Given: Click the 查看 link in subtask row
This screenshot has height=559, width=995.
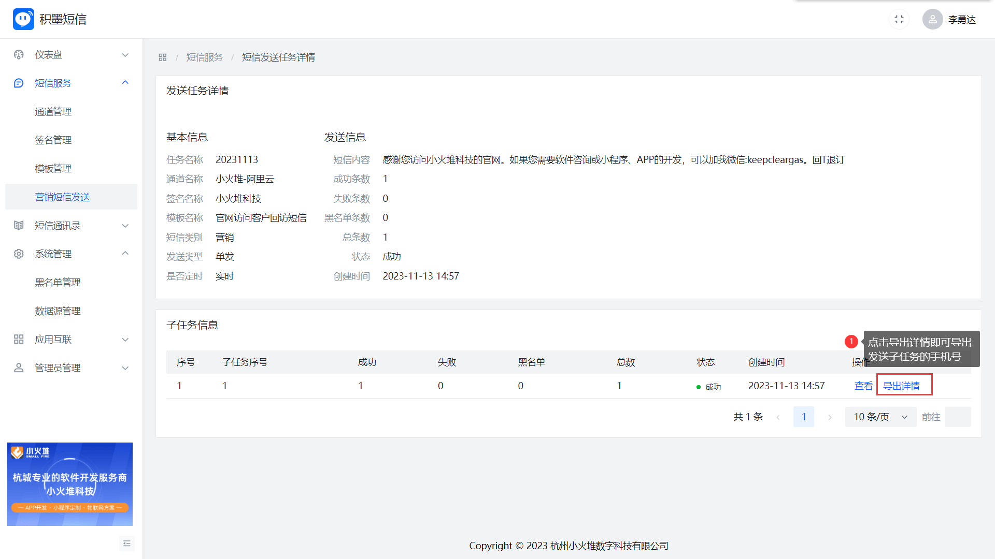Looking at the screenshot, I should click(x=863, y=386).
